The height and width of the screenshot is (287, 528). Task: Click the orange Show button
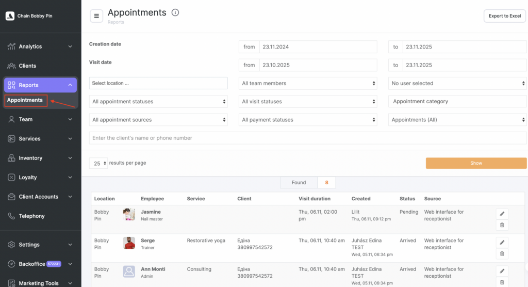click(x=476, y=163)
